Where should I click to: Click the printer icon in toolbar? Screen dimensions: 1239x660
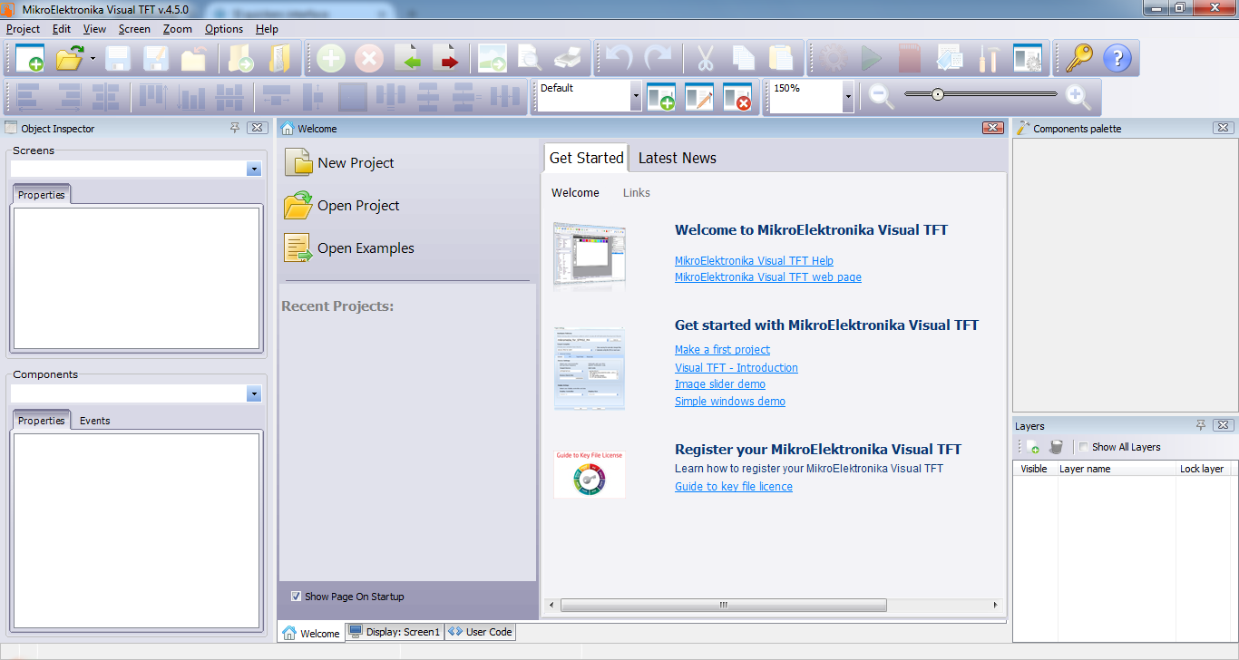(x=568, y=59)
